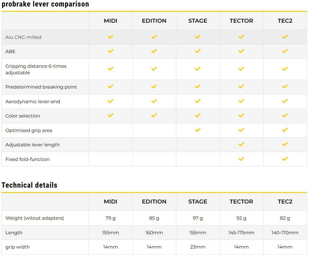Click the 'Alu CNC-milled' row label
Screen dimensions: 309x256
pyautogui.click(x=23, y=37)
